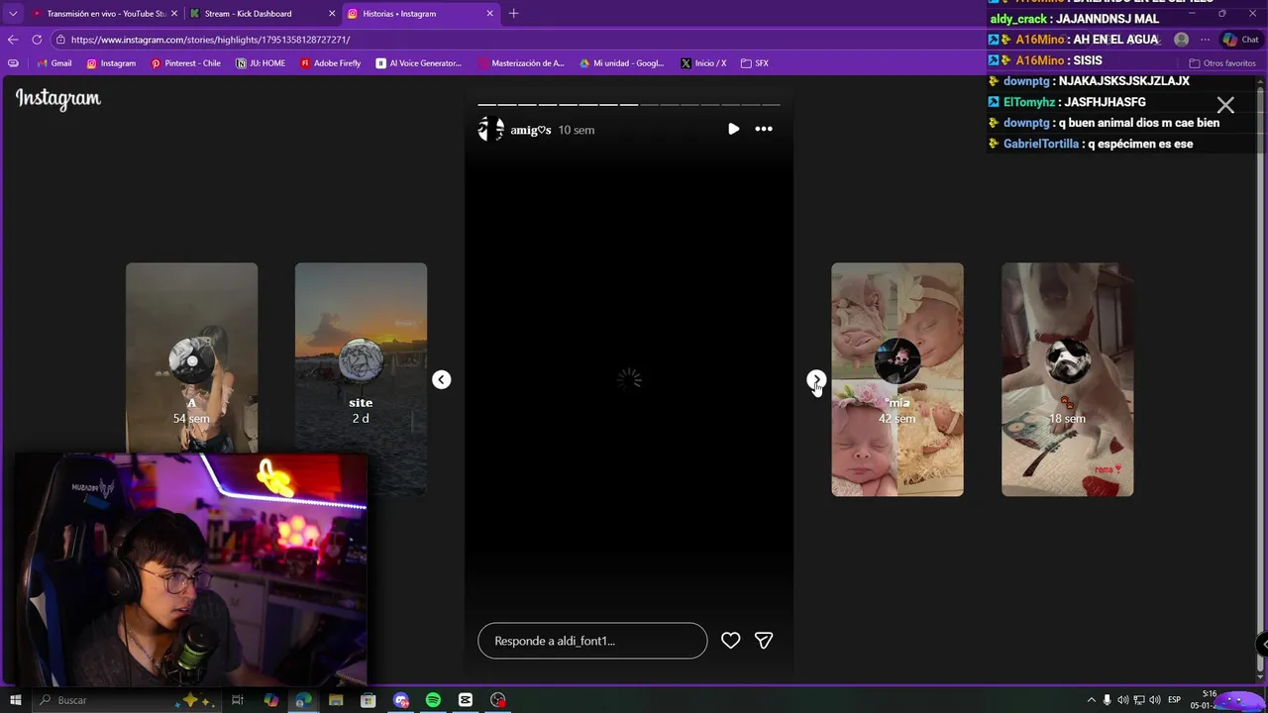Open a new browser tab
The height and width of the screenshot is (713, 1268).
coord(513,14)
